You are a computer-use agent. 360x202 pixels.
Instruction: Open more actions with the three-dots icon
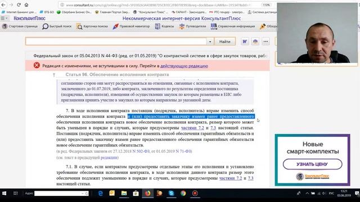coord(265,42)
